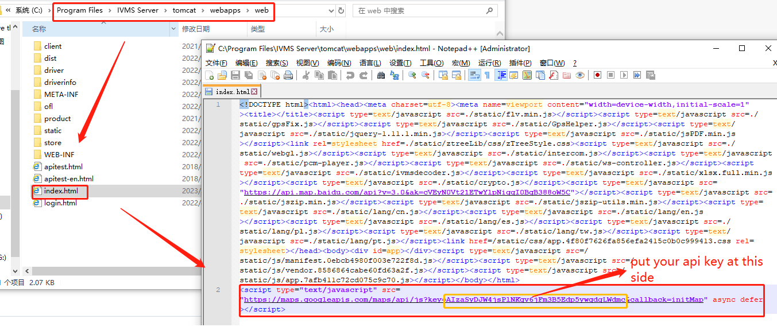The width and height of the screenshot is (777, 327).
Task: Open the 名称 column filter dropdown
Action: (x=174, y=29)
